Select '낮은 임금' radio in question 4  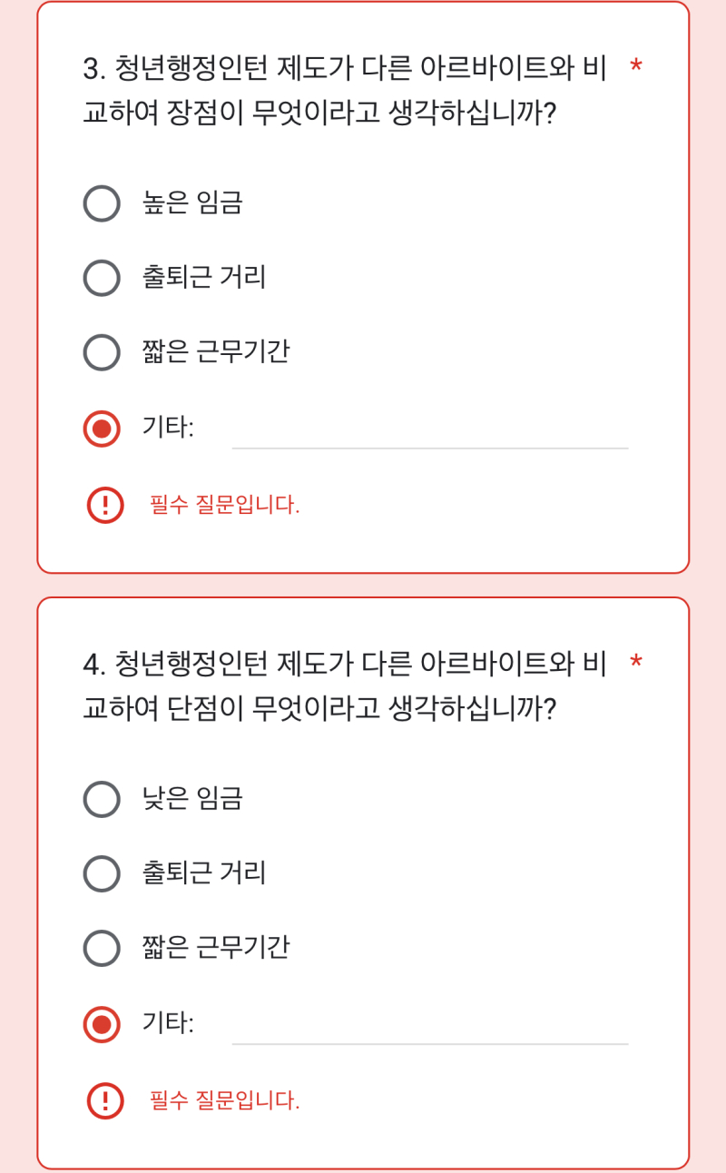click(x=102, y=799)
